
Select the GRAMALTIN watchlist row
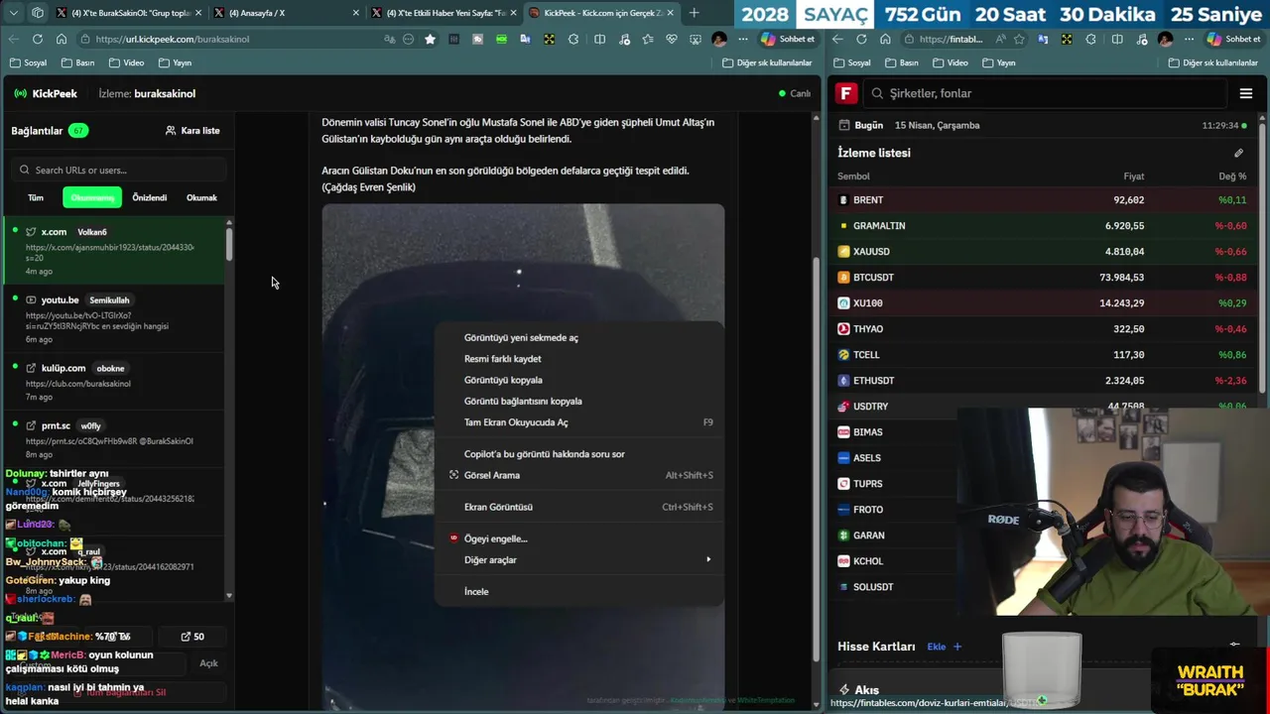1044,225
